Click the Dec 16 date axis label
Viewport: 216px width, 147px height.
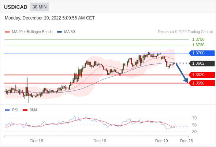[x=100, y=141]
